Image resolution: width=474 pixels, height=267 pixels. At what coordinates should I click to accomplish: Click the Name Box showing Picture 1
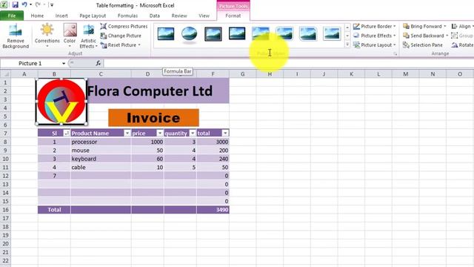[30, 63]
